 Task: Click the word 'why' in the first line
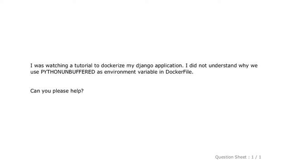tap(244, 66)
